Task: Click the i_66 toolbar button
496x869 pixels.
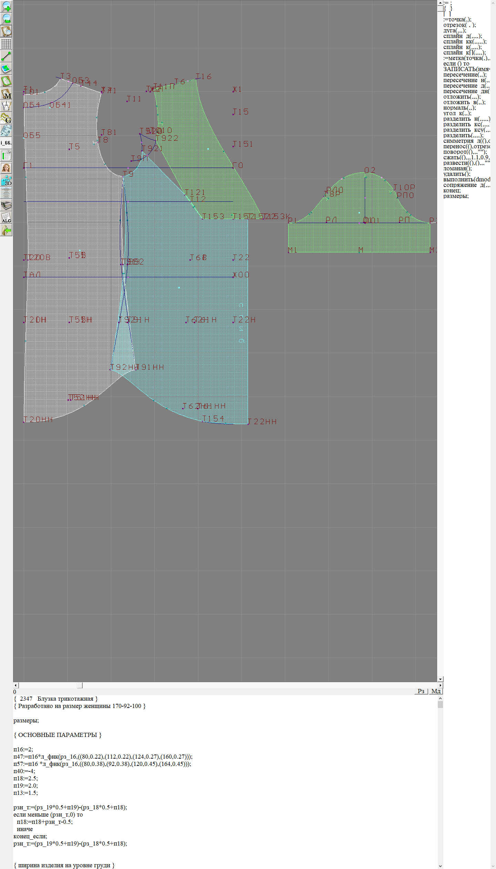Action: tap(6, 143)
